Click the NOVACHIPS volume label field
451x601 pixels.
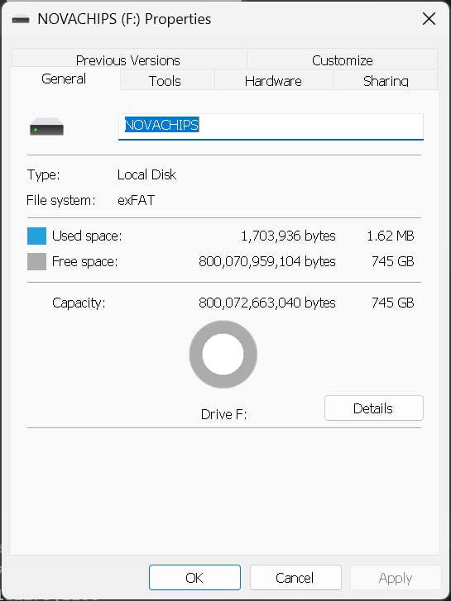(271, 126)
